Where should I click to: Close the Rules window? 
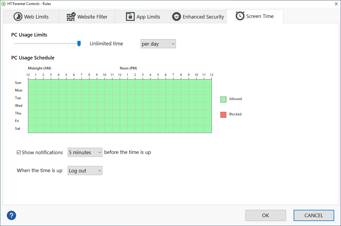pyautogui.click(x=336, y=4)
